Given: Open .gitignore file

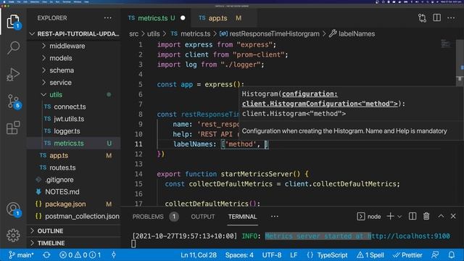Looking at the screenshot, I should click(59, 180).
